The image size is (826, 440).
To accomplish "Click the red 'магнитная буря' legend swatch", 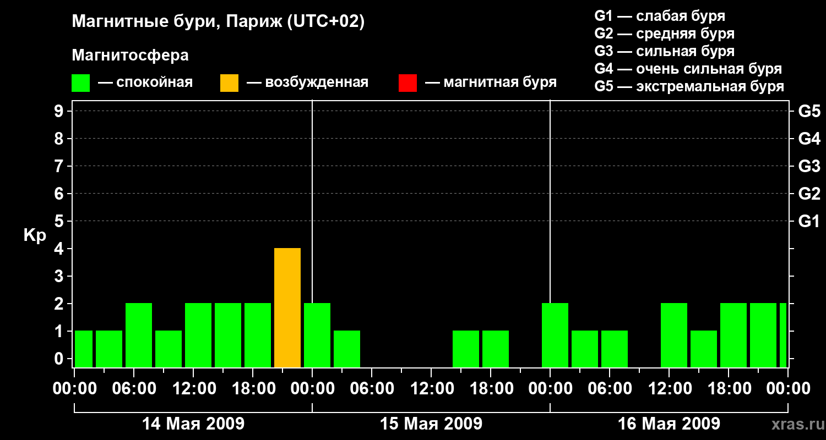I will click(x=407, y=83).
